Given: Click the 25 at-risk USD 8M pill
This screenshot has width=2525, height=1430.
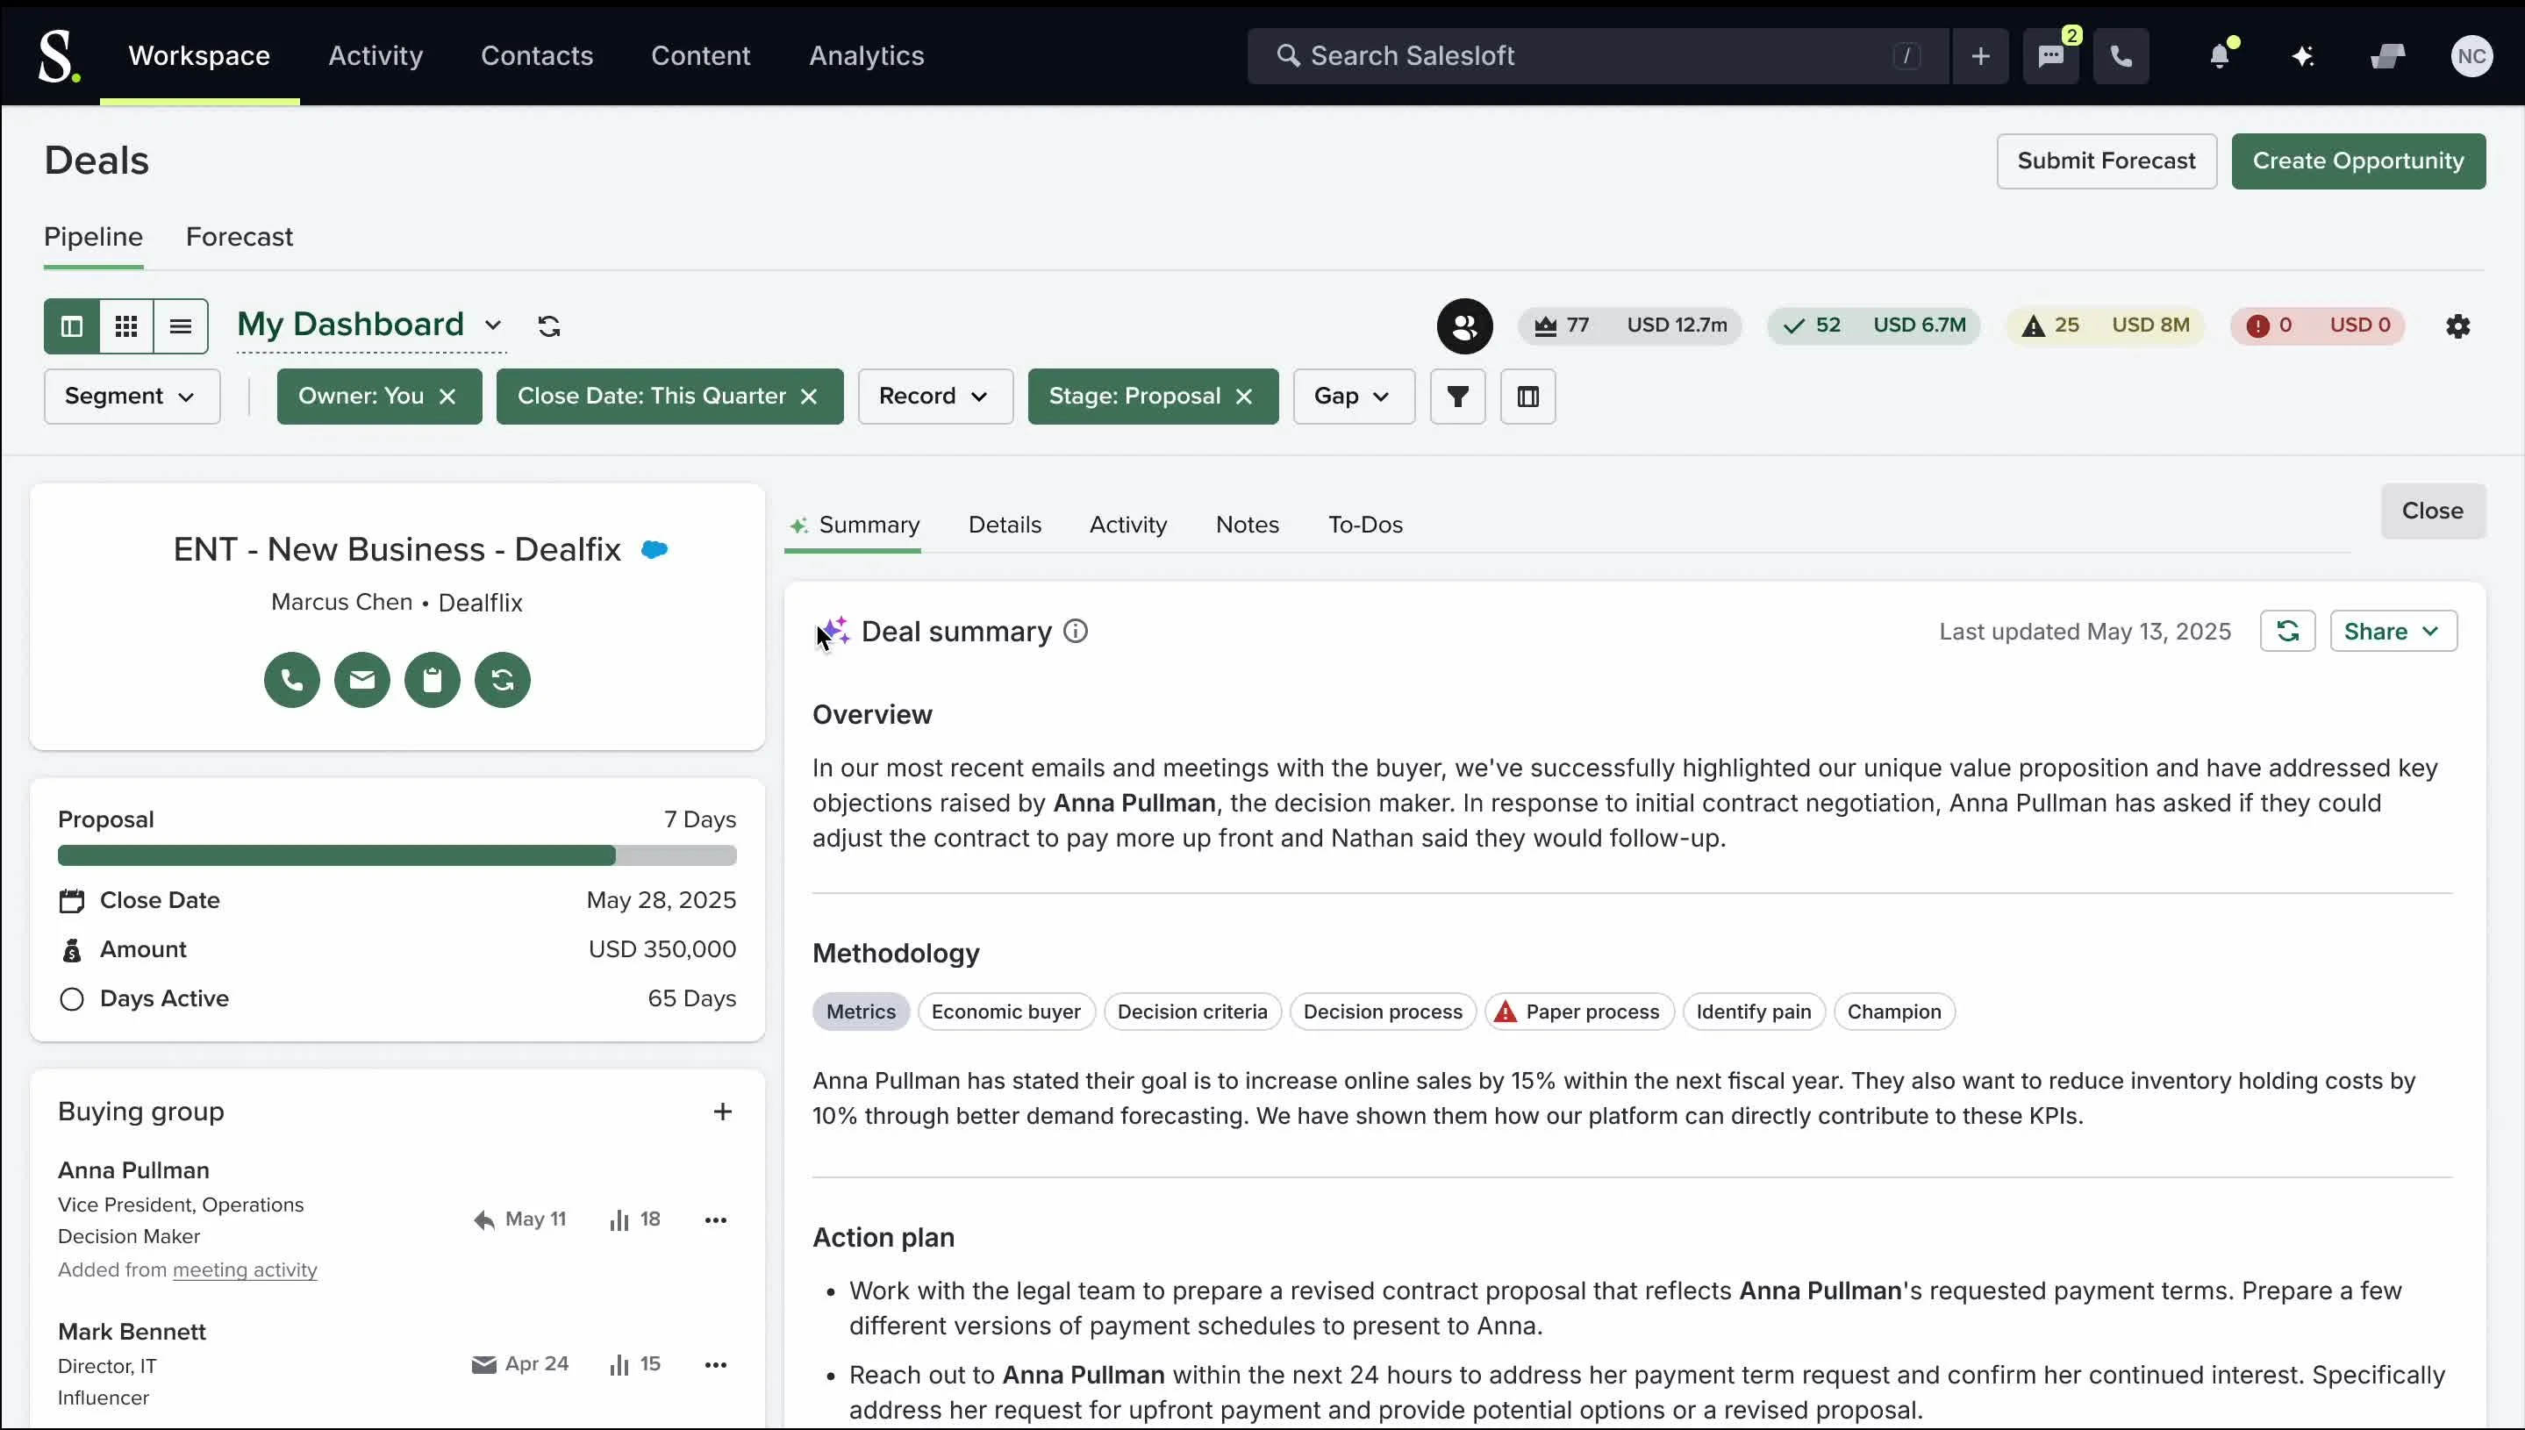Looking at the screenshot, I should coord(2104,325).
